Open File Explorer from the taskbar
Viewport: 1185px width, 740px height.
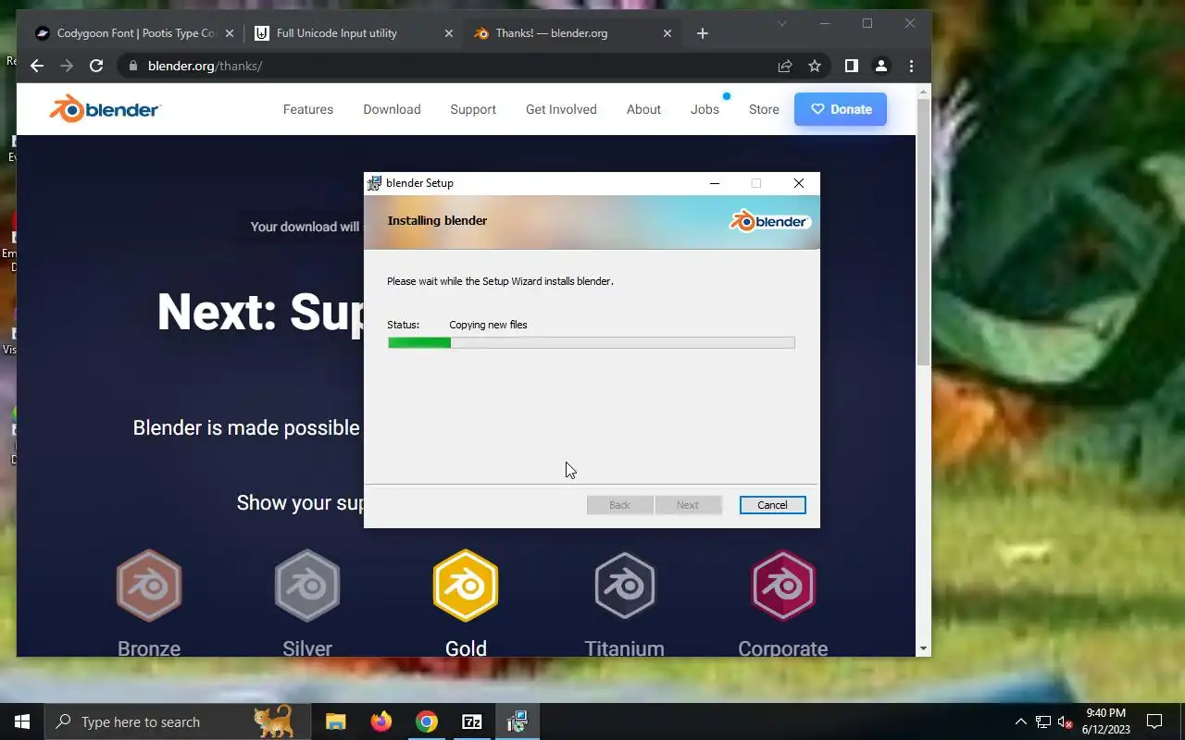click(x=335, y=721)
